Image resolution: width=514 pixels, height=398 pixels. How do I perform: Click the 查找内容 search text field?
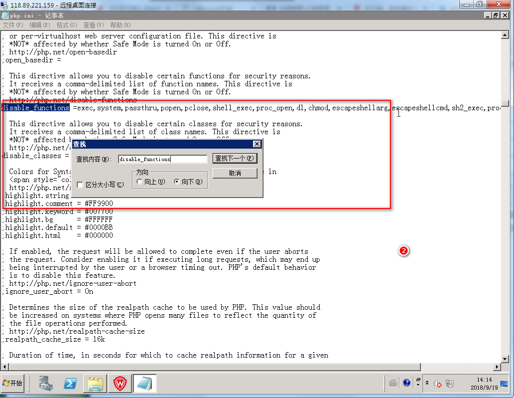tap(163, 159)
